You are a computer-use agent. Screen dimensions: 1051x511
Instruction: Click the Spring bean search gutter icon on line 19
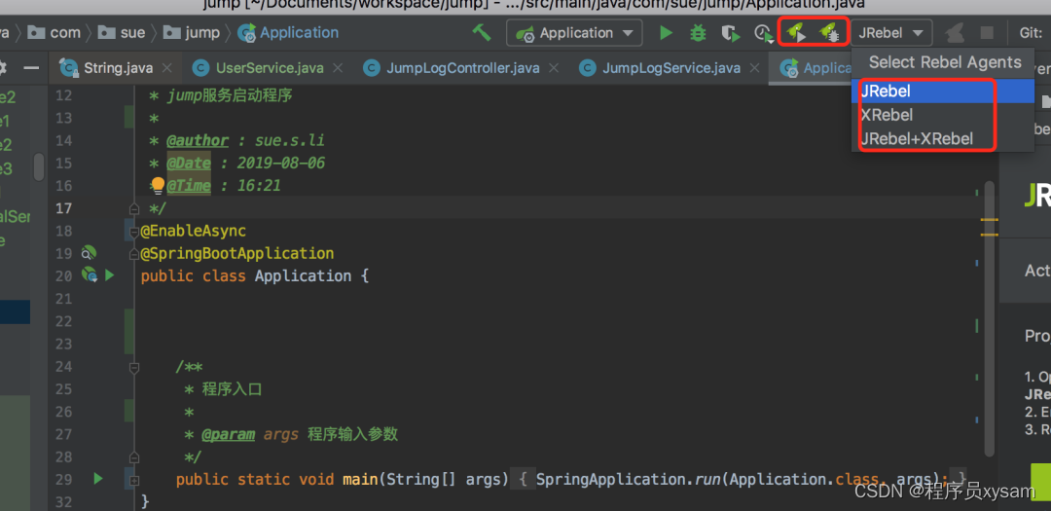coord(89,253)
